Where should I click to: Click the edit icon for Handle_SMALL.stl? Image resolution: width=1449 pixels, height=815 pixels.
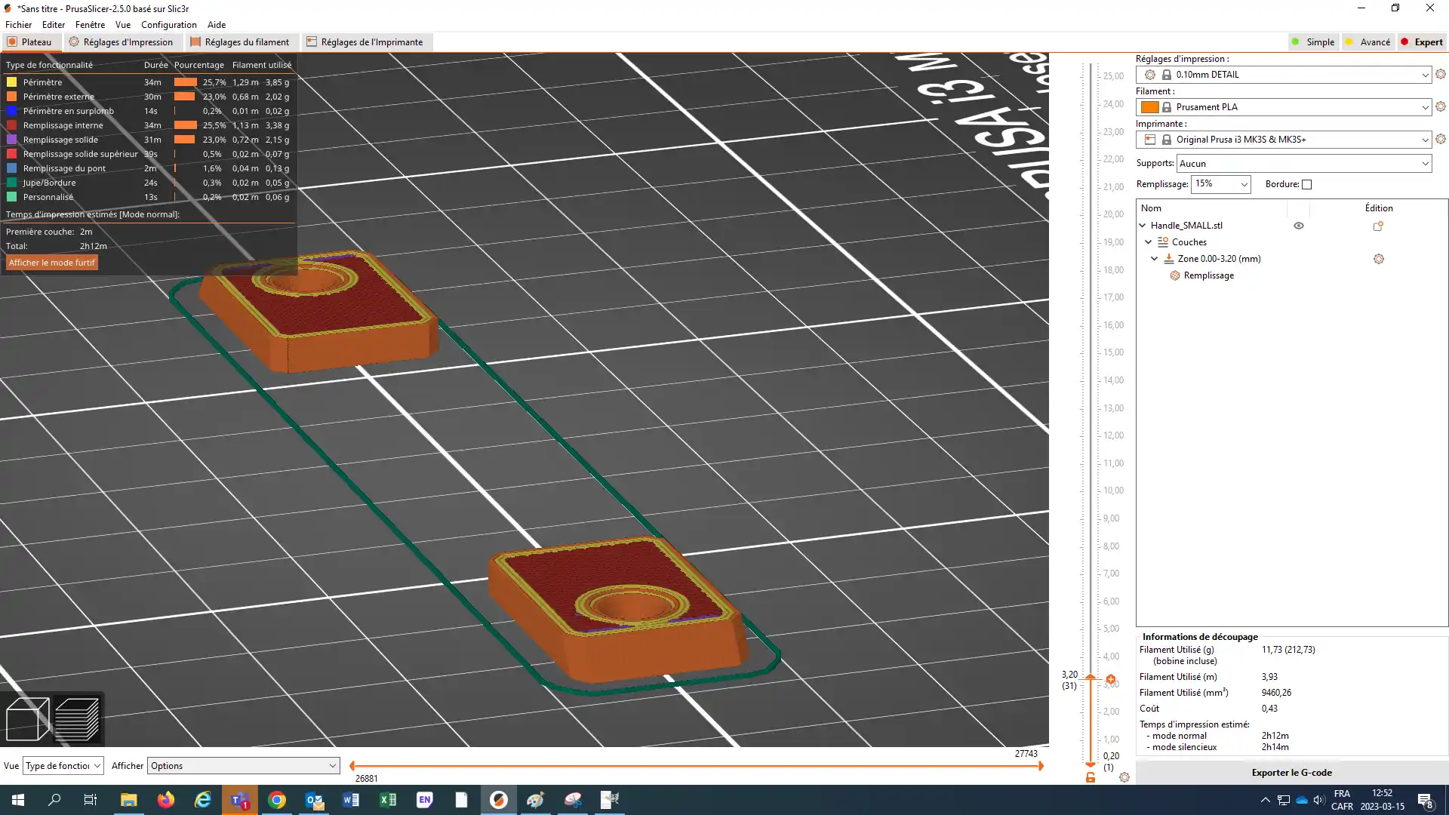pyautogui.click(x=1378, y=226)
